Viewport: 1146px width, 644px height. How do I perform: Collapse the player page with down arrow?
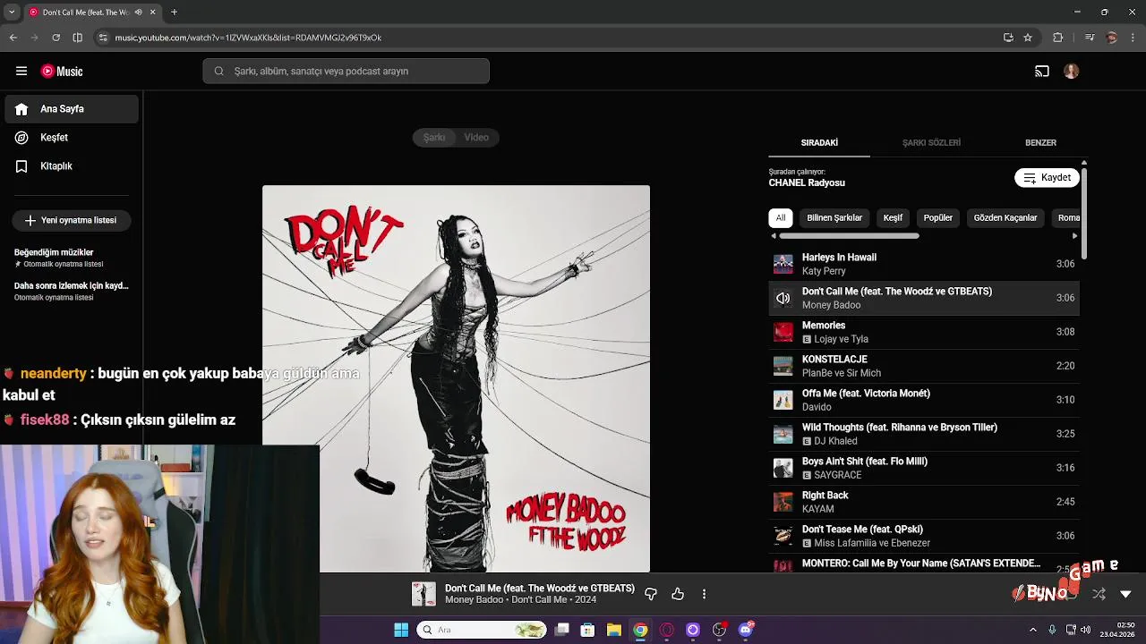point(1125,594)
